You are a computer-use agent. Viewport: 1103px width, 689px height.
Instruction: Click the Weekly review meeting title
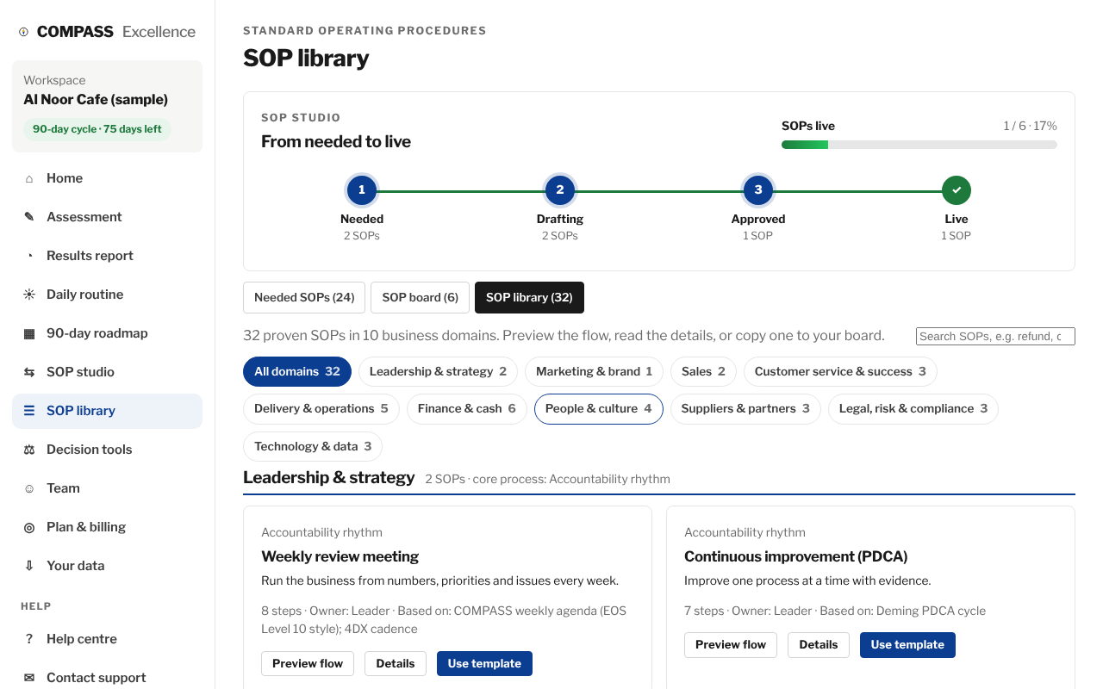(340, 556)
